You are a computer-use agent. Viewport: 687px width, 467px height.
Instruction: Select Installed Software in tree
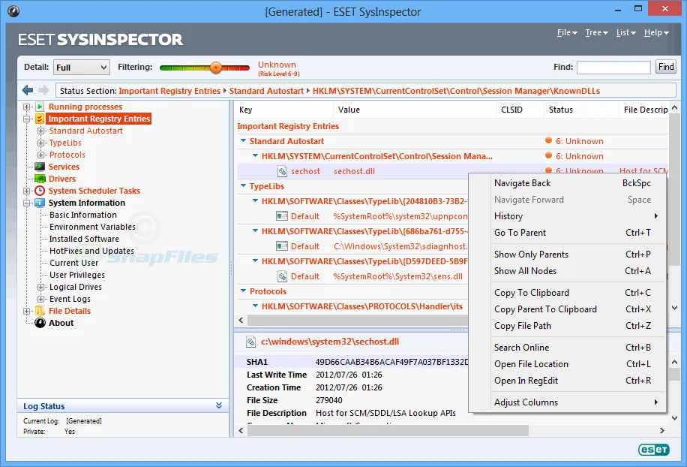click(x=84, y=239)
